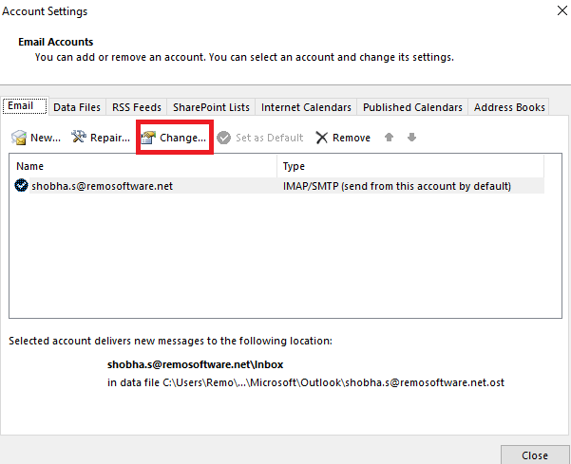Move account up with arrow icon
Image resolution: width=571 pixels, height=464 pixels.
click(389, 138)
